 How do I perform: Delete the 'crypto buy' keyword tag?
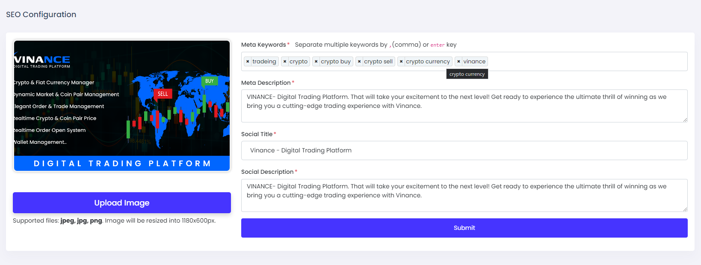pyautogui.click(x=316, y=62)
